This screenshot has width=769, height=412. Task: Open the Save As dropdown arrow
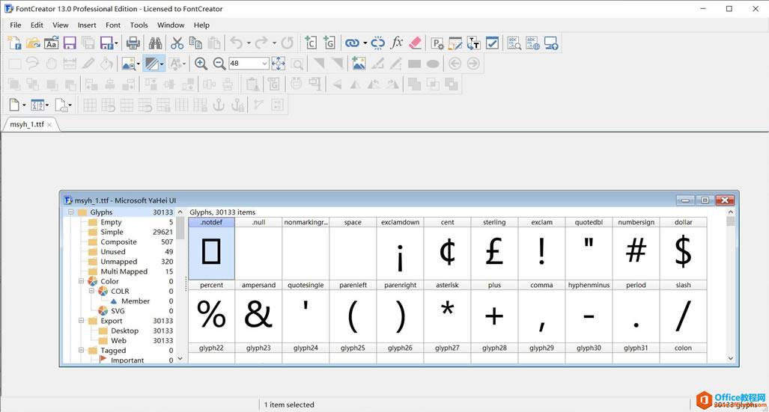[116, 43]
